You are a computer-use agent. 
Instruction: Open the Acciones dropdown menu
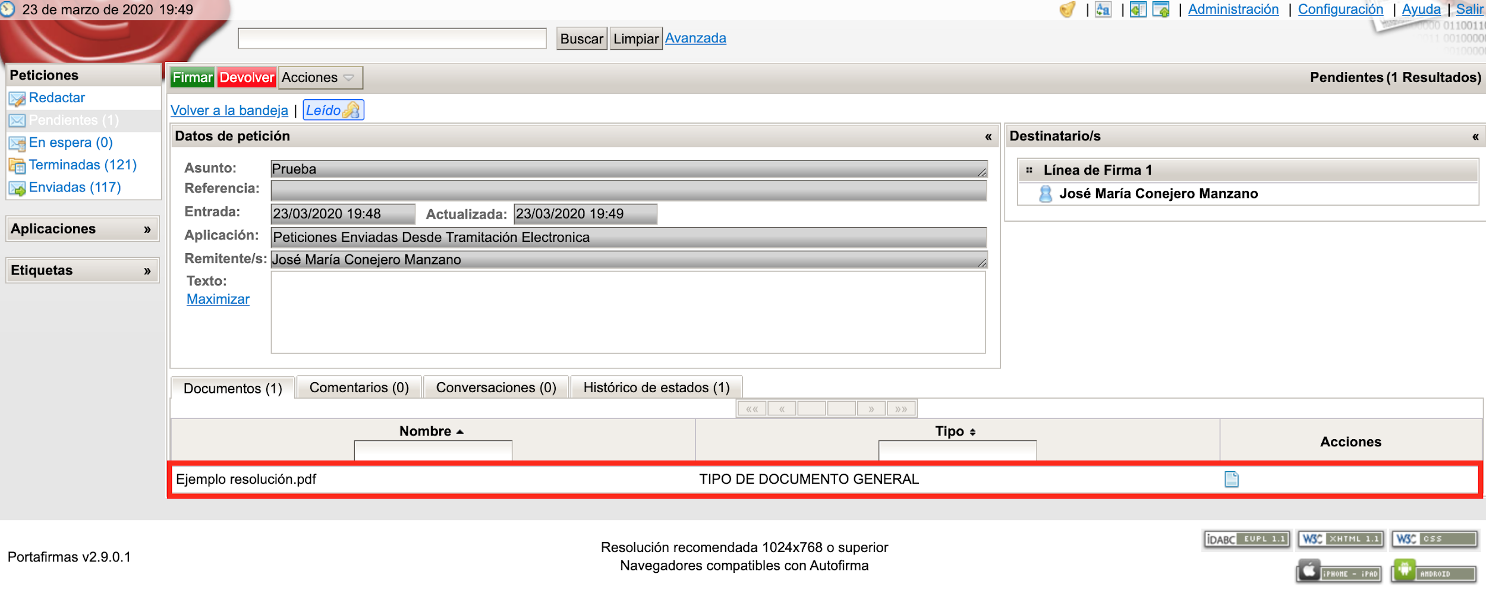click(319, 78)
